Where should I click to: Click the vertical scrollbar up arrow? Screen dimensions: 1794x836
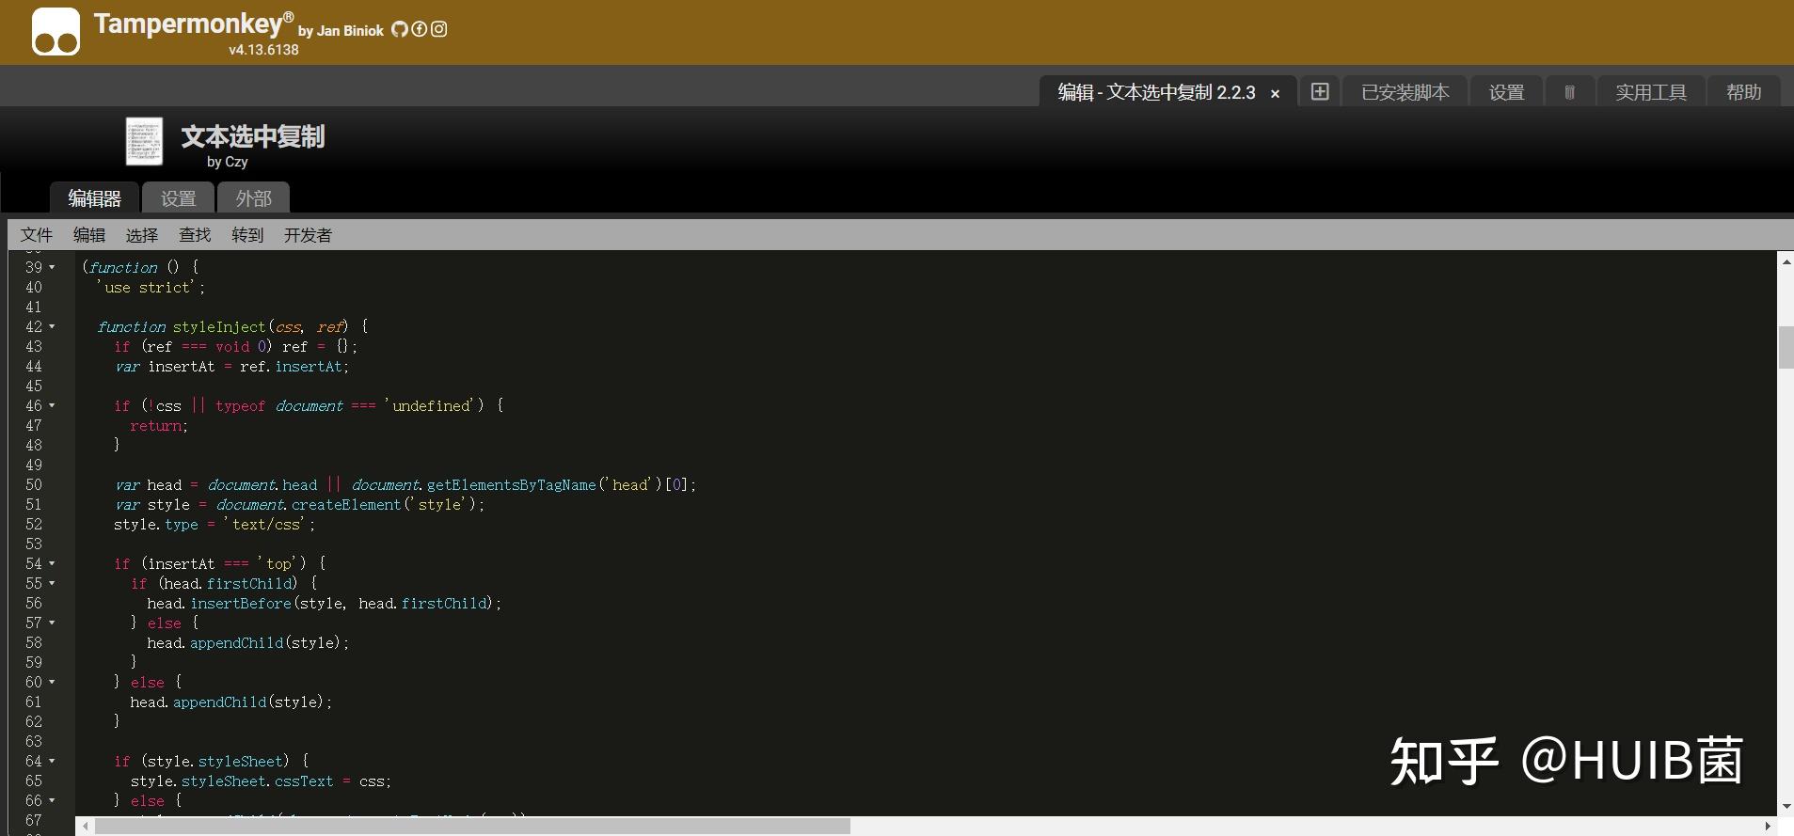click(1786, 261)
